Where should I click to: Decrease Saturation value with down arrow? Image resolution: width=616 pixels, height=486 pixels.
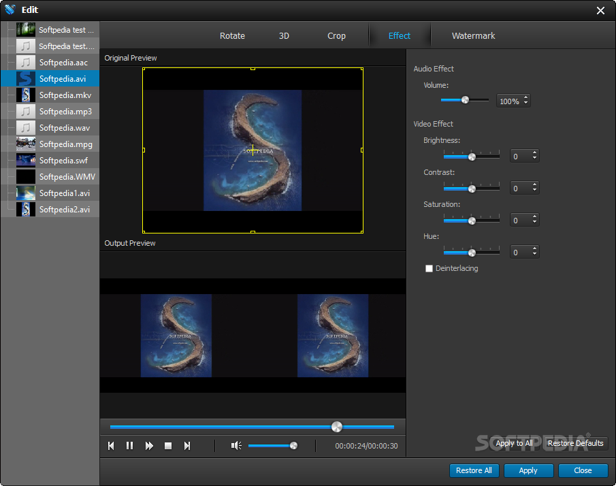click(x=535, y=223)
